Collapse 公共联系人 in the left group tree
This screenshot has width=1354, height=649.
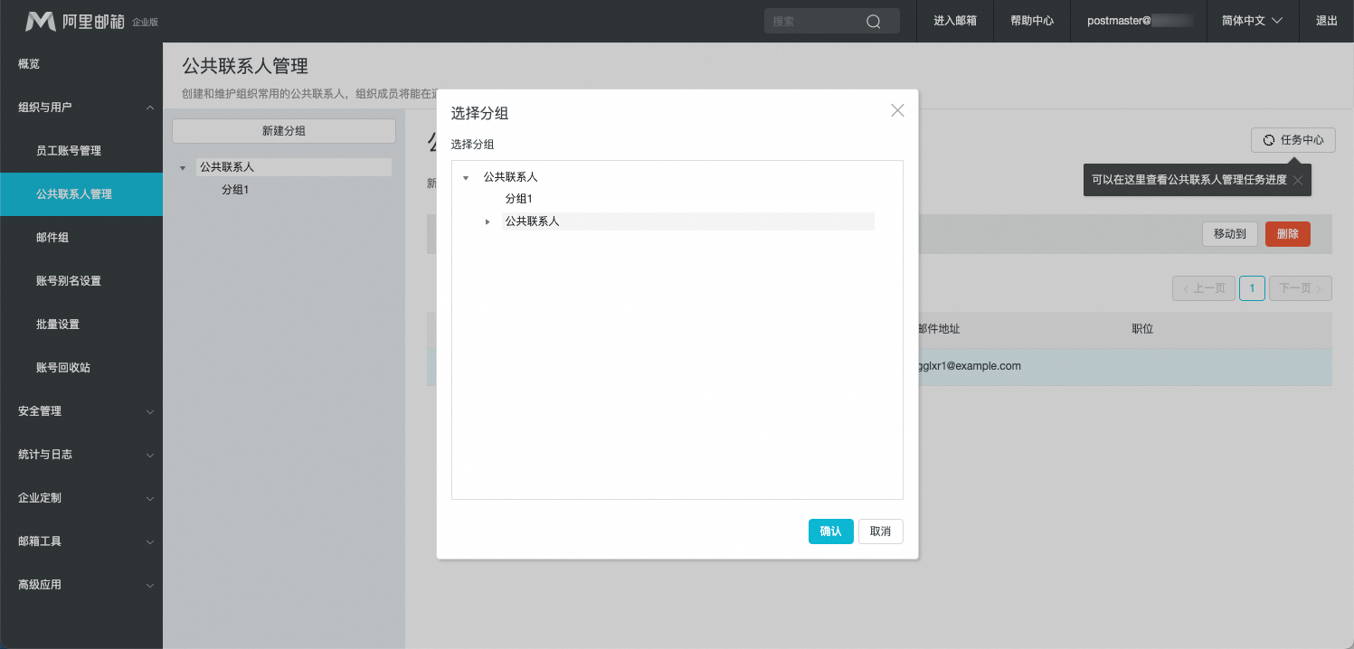coord(183,168)
